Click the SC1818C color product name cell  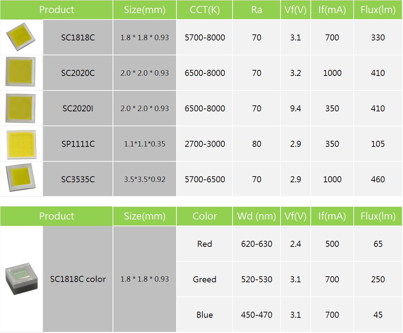pos(78,279)
